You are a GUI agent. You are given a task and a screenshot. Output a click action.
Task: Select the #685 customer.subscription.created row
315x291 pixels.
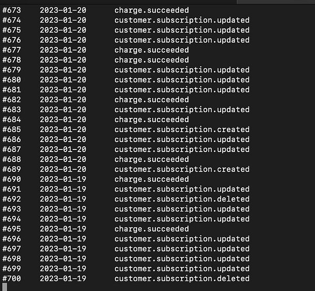(126, 129)
